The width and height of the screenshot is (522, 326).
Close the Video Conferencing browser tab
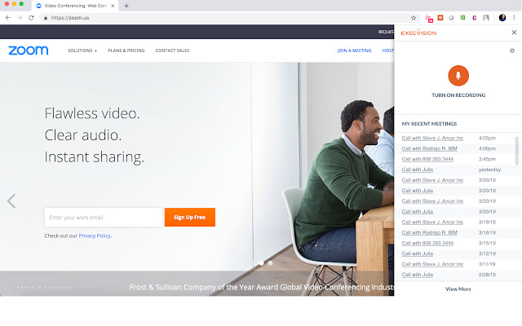[x=113, y=6]
